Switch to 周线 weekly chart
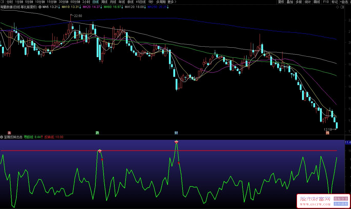This screenshot has width=351, height=209. 104,2
